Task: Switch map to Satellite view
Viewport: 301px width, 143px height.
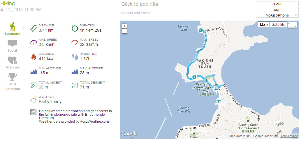Action: (x=278, y=24)
